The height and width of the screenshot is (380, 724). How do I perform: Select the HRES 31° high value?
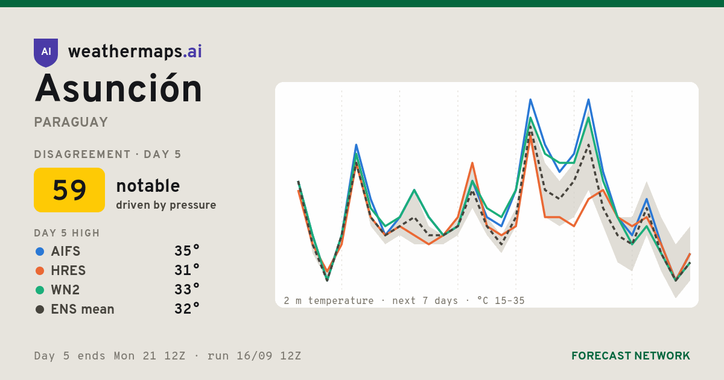(x=187, y=270)
